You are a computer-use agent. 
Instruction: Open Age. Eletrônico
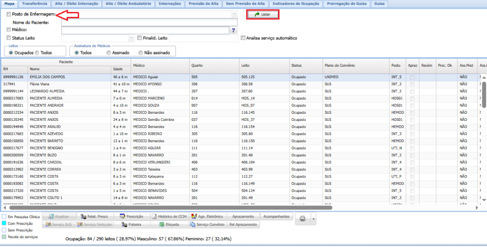(x=208, y=217)
